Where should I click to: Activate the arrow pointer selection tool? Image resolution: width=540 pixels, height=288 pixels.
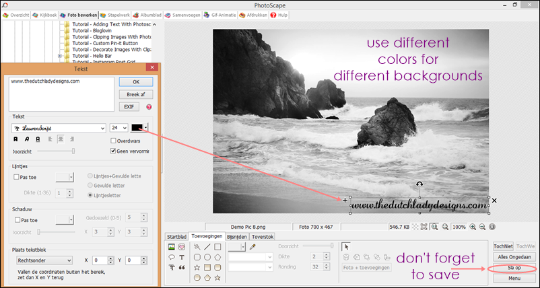pos(347,247)
